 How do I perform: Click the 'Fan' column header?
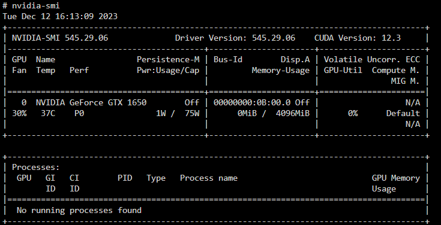[19, 71]
